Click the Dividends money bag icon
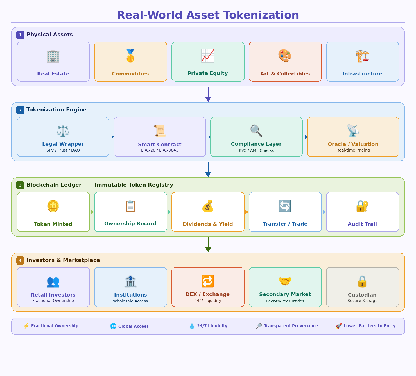416x376 pixels. click(x=208, y=206)
